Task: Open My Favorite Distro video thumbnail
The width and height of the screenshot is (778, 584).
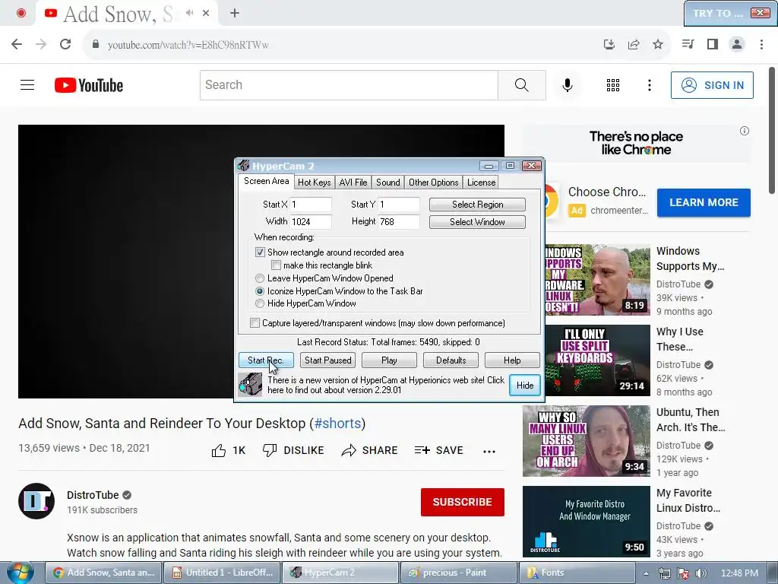Action: 586,522
